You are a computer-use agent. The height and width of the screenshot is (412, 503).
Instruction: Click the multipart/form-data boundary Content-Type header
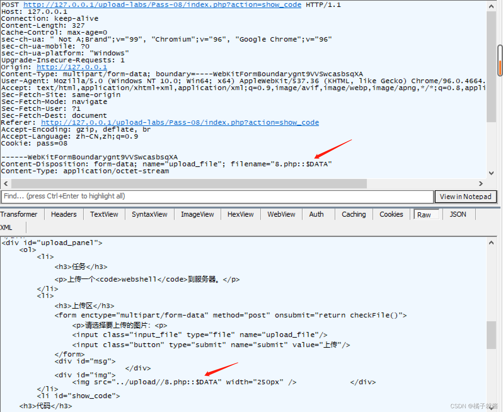[182, 74]
